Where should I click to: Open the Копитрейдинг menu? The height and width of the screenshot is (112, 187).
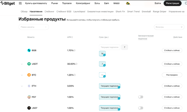coord(83,3)
